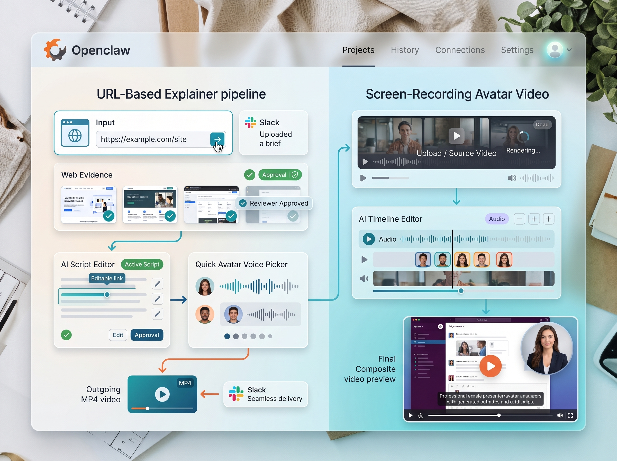The width and height of the screenshot is (617, 461).
Task: Submit the URL with the arrow button
Action: tap(217, 139)
